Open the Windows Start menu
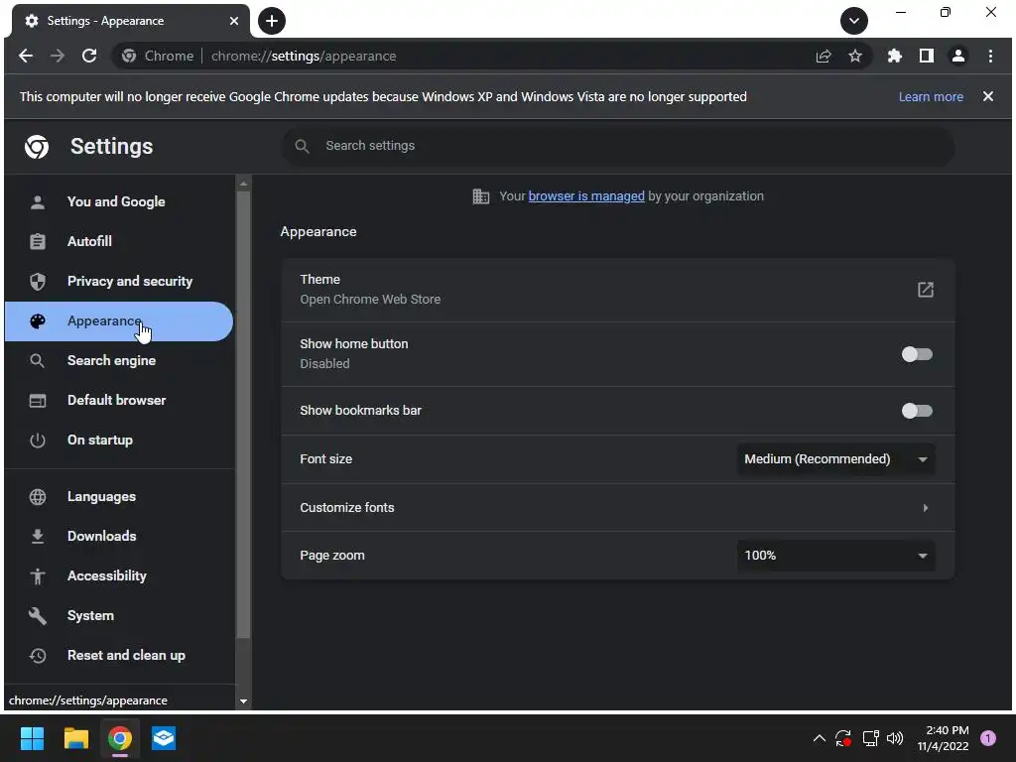This screenshot has height=762, width=1016. (x=32, y=738)
